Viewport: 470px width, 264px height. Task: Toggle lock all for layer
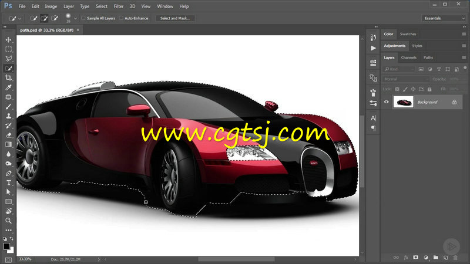pyautogui.click(x=429, y=89)
